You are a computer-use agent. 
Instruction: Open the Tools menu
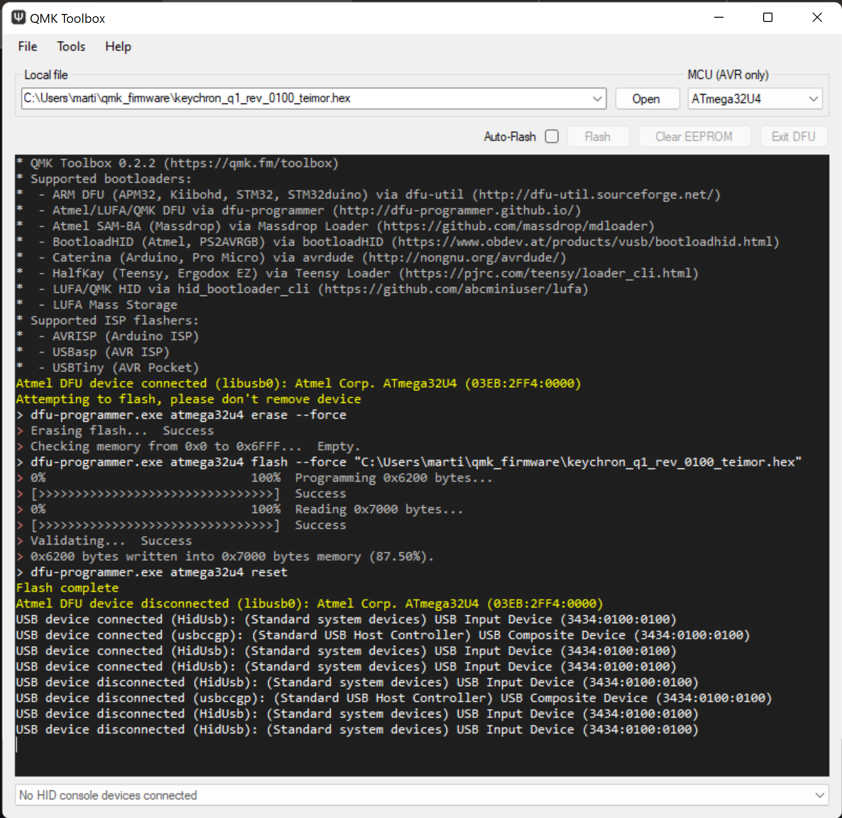tap(71, 47)
